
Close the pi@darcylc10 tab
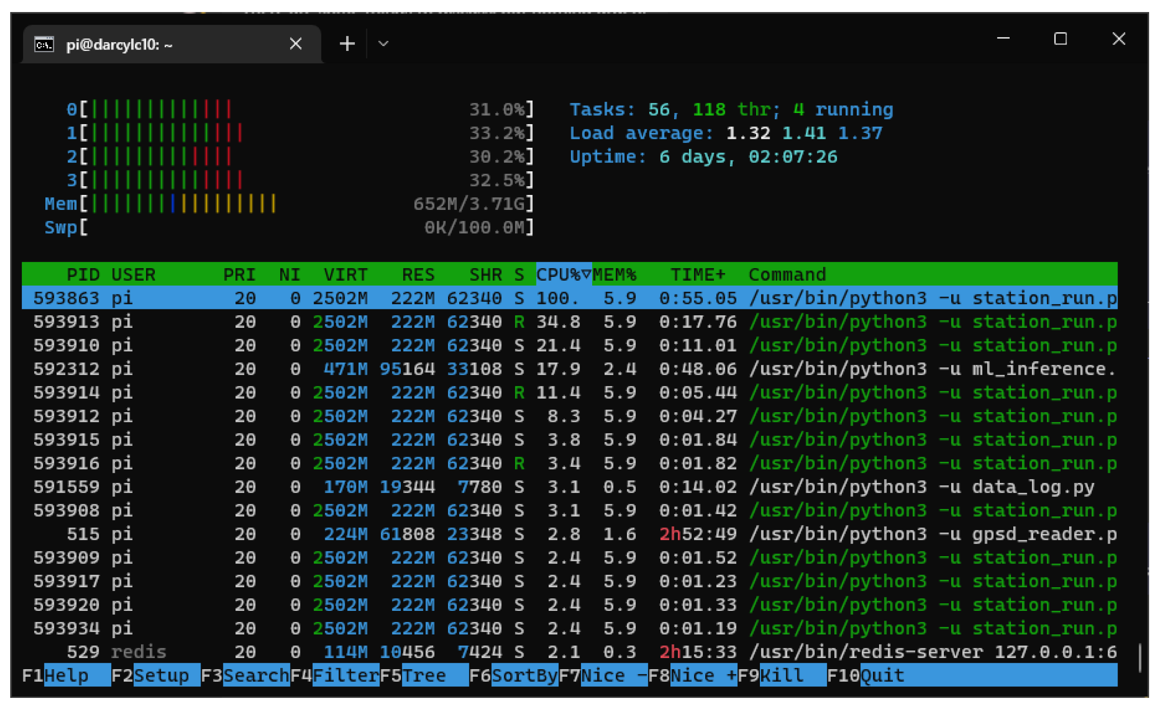(296, 44)
